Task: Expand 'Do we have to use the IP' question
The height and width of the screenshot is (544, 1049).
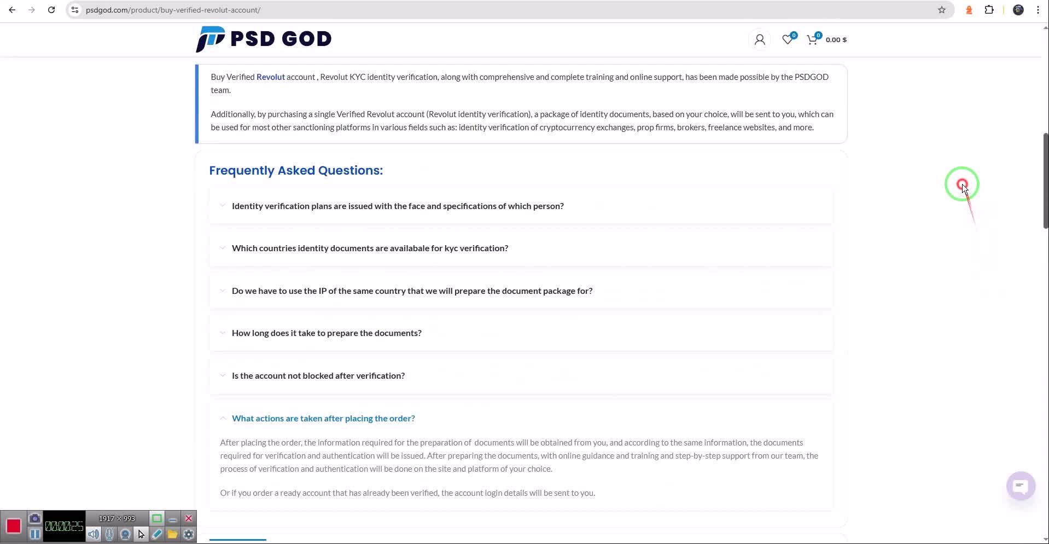Action: [521, 291]
